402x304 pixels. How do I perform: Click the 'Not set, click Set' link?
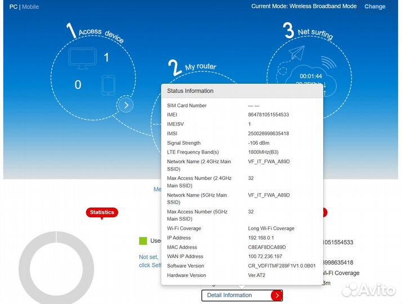(x=149, y=261)
